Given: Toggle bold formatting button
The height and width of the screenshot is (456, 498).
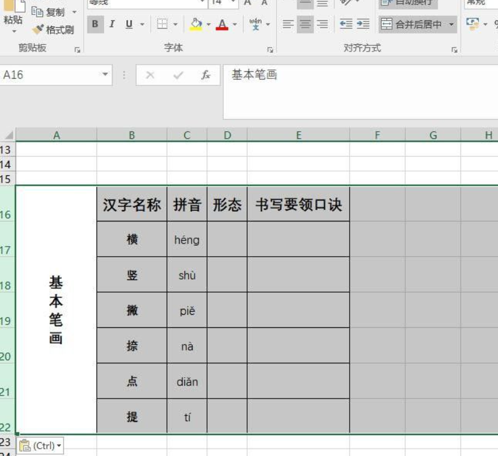Looking at the screenshot, I should (x=95, y=25).
